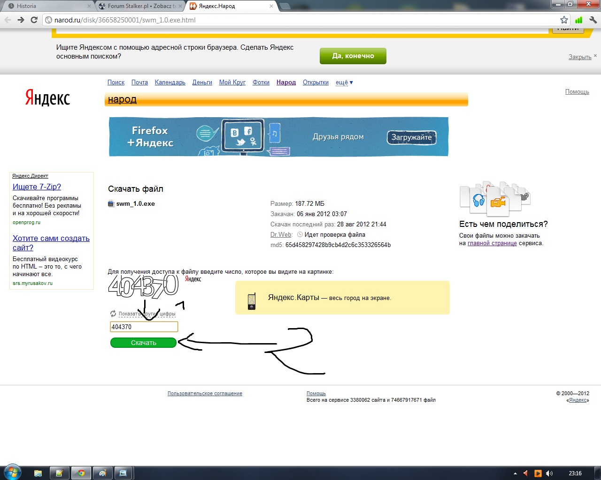601x480 pixels.
Task: Click the taskbar volume speaker icon
Action: [x=549, y=473]
